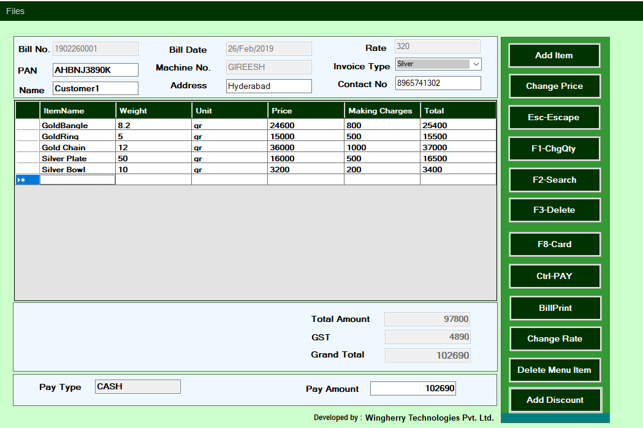This screenshot has width=643, height=428.
Task: Click the Address field with Hyderabad
Action: pos(268,86)
